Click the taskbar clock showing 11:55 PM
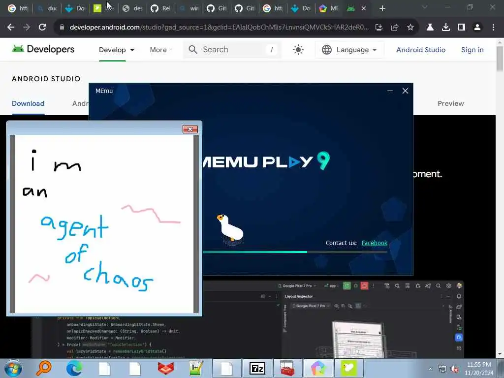The height and width of the screenshot is (378, 504). (479, 369)
